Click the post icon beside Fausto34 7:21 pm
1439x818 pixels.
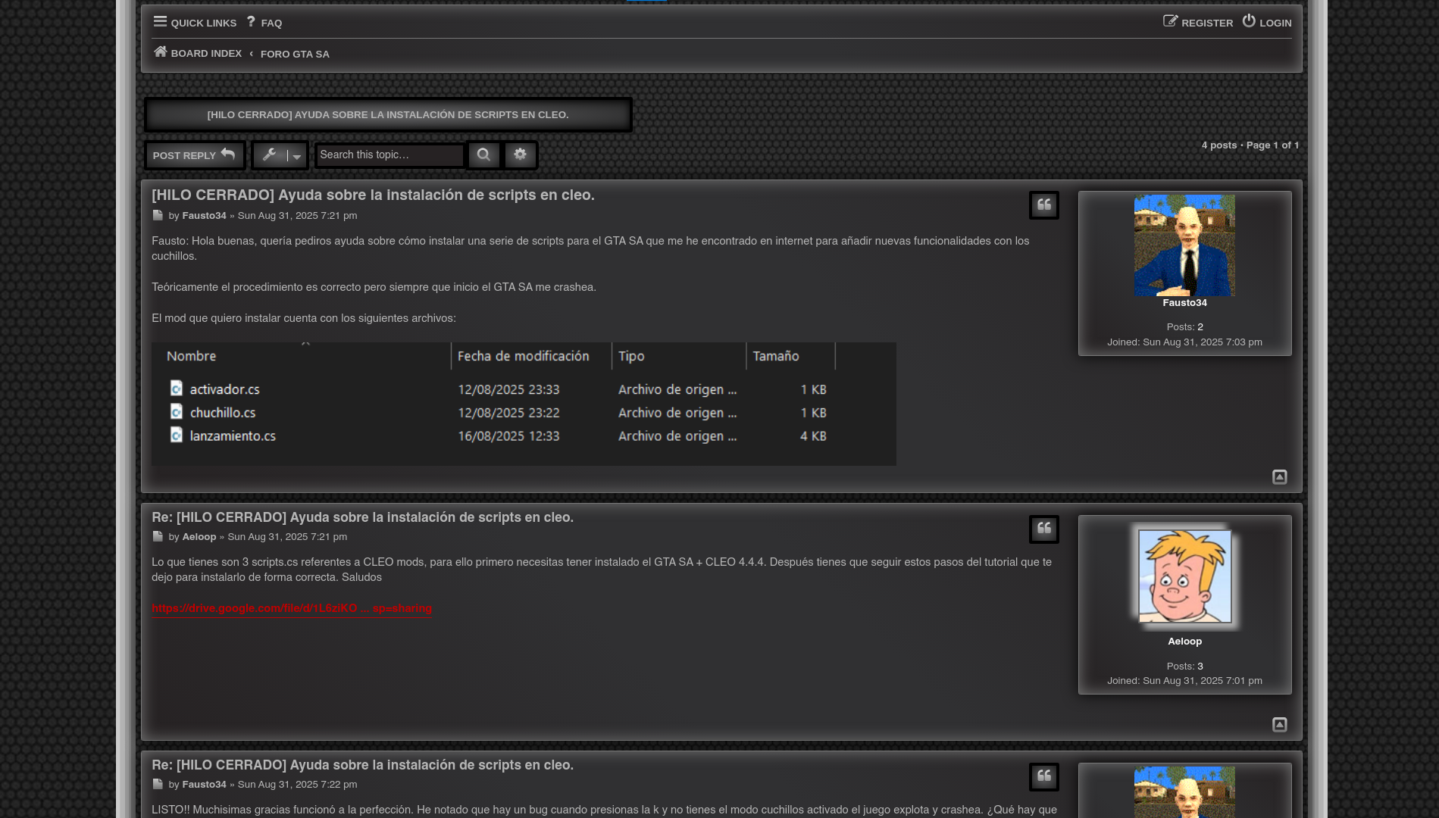pos(158,215)
